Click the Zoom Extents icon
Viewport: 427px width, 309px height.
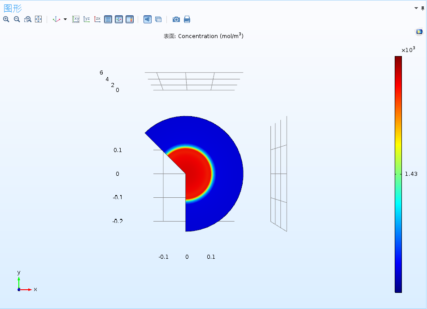39,19
